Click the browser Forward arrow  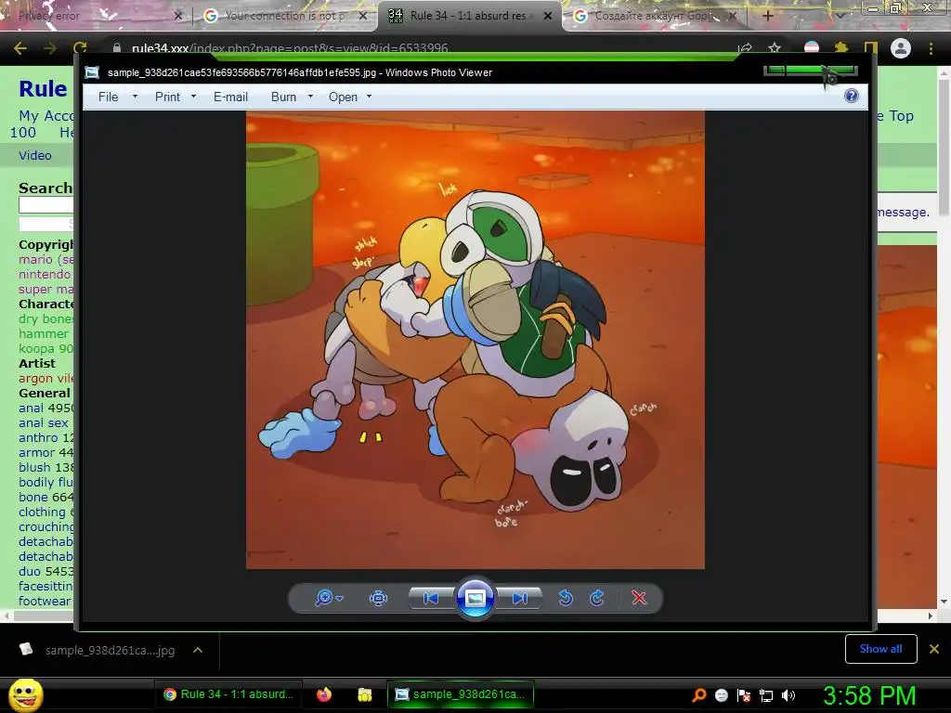(50, 48)
